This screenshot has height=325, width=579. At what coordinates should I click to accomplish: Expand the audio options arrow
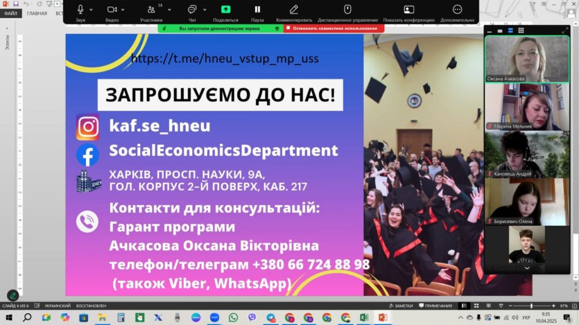click(x=91, y=10)
